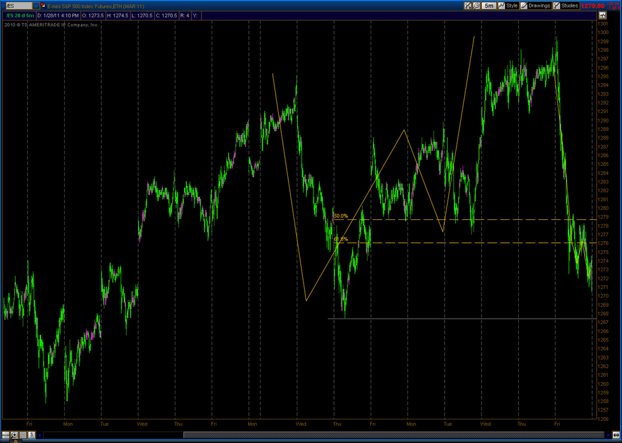Click the 'R: 4' range cell
The image size is (622, 443).
[x=185, y=16]
